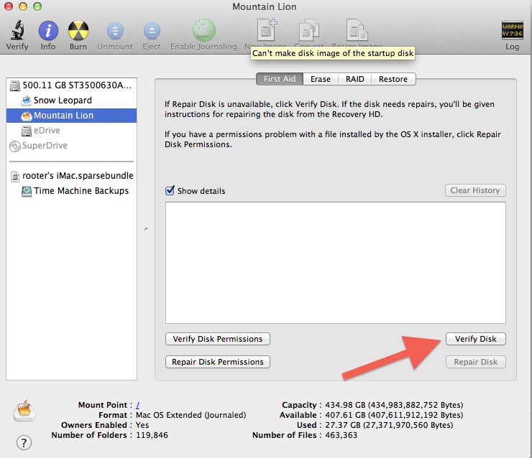Screen dimensions: 532x458
Task: Toggle the Show details checkbox
Action: (170, 190)
